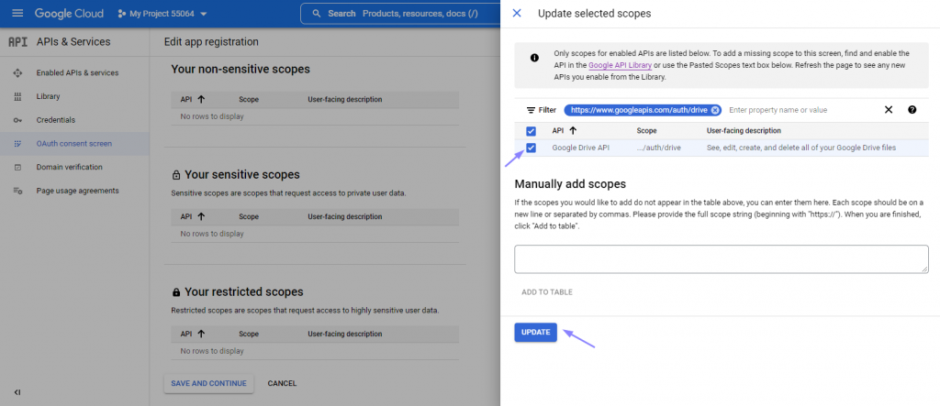The height and width of the screenshot is (406, 940).
Task: Click the Library grid icon
Action: (x=17, y=96)
